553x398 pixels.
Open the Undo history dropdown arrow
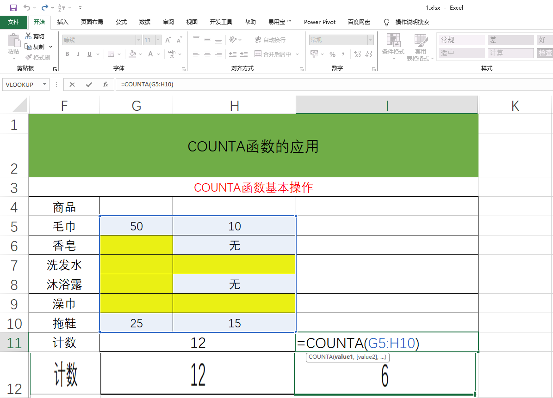pyautogui.click(x=34, y=7)
